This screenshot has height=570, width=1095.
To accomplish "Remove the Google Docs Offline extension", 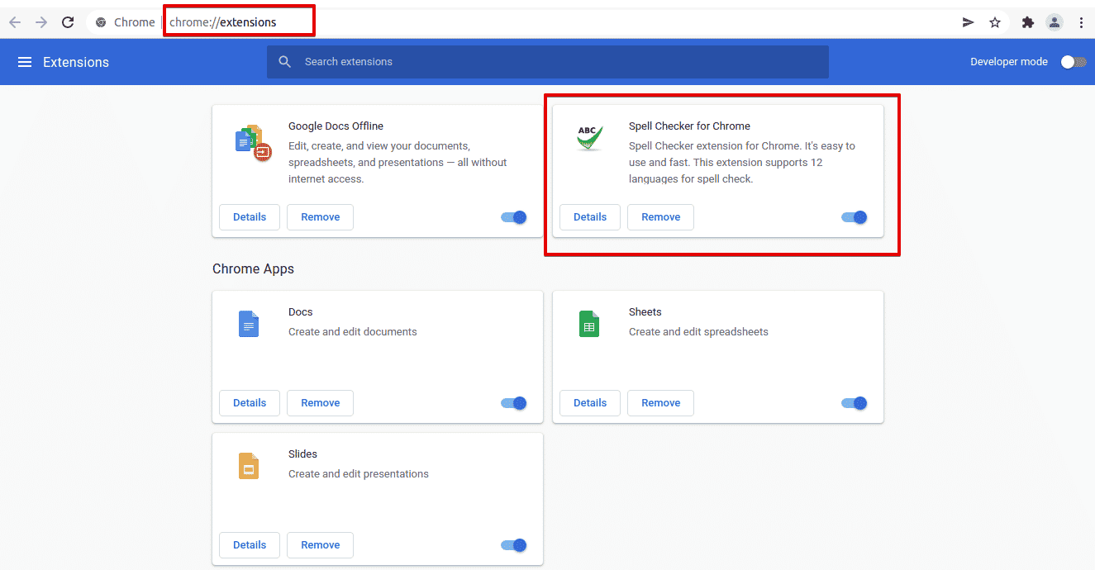I will coord(320,217).
